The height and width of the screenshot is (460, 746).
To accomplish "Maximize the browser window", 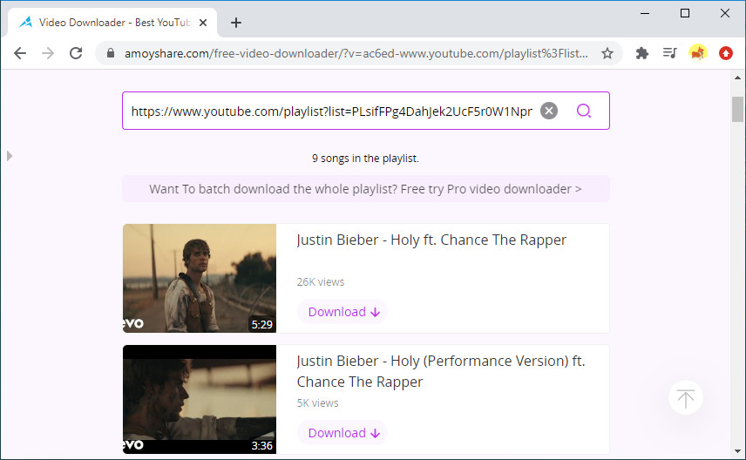I will click(685, 13).
